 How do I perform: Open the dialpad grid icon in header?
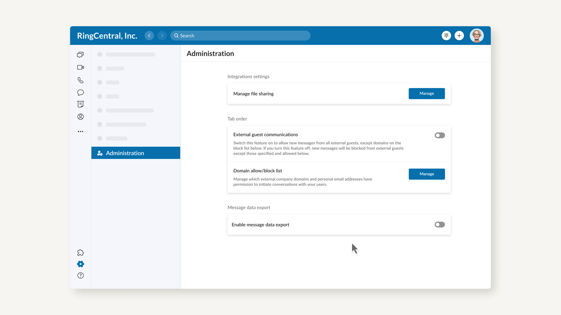(x=446, y=36)
